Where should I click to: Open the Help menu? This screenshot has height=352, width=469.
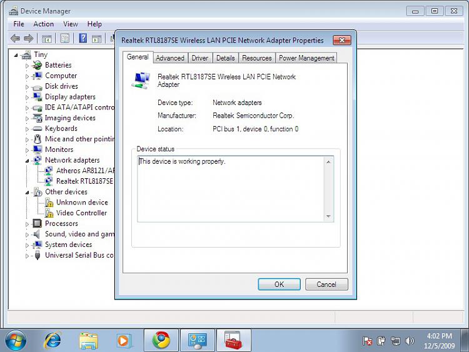tap(94, 24)
